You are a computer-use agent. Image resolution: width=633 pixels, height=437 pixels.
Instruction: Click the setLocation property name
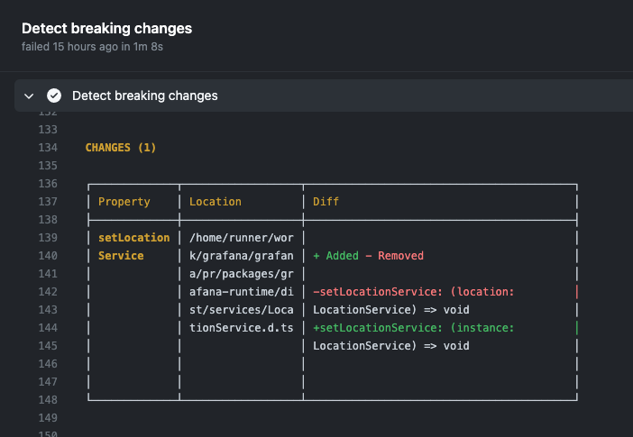tap(133, 238)
